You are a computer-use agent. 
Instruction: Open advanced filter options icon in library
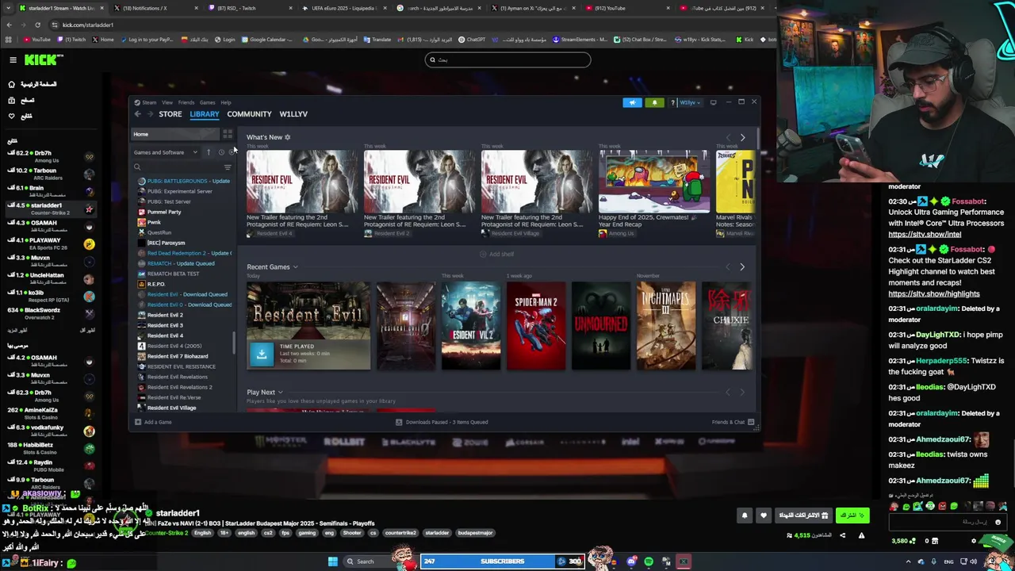click(x=228, y=167)
